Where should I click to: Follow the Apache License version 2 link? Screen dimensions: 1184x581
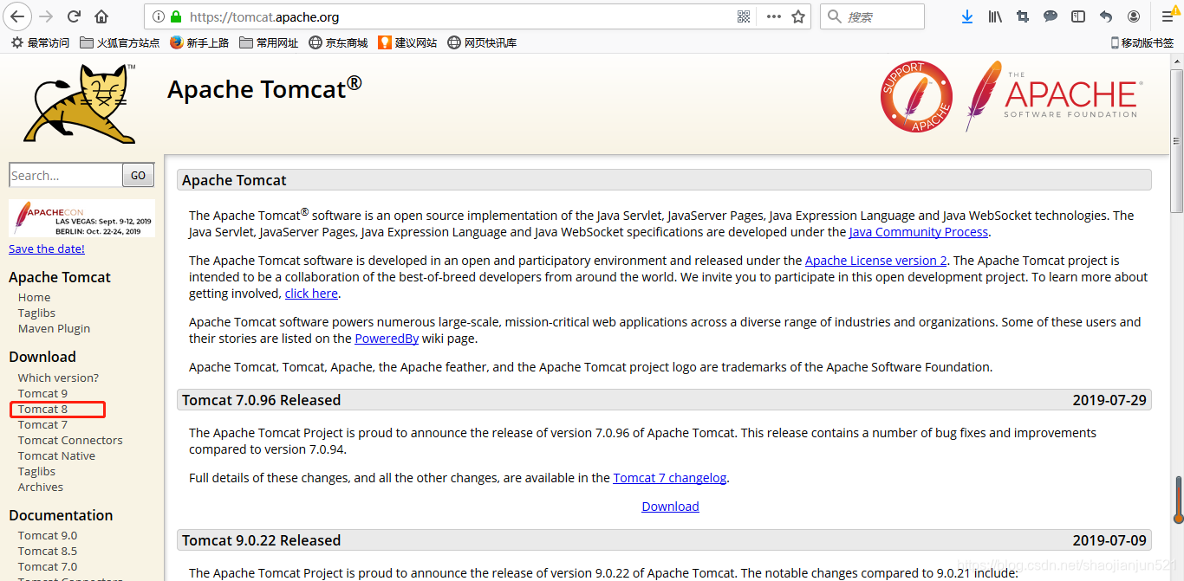(876, 261)
